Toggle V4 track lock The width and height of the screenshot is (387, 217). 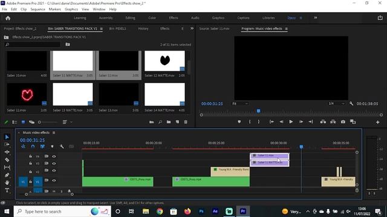30,156
